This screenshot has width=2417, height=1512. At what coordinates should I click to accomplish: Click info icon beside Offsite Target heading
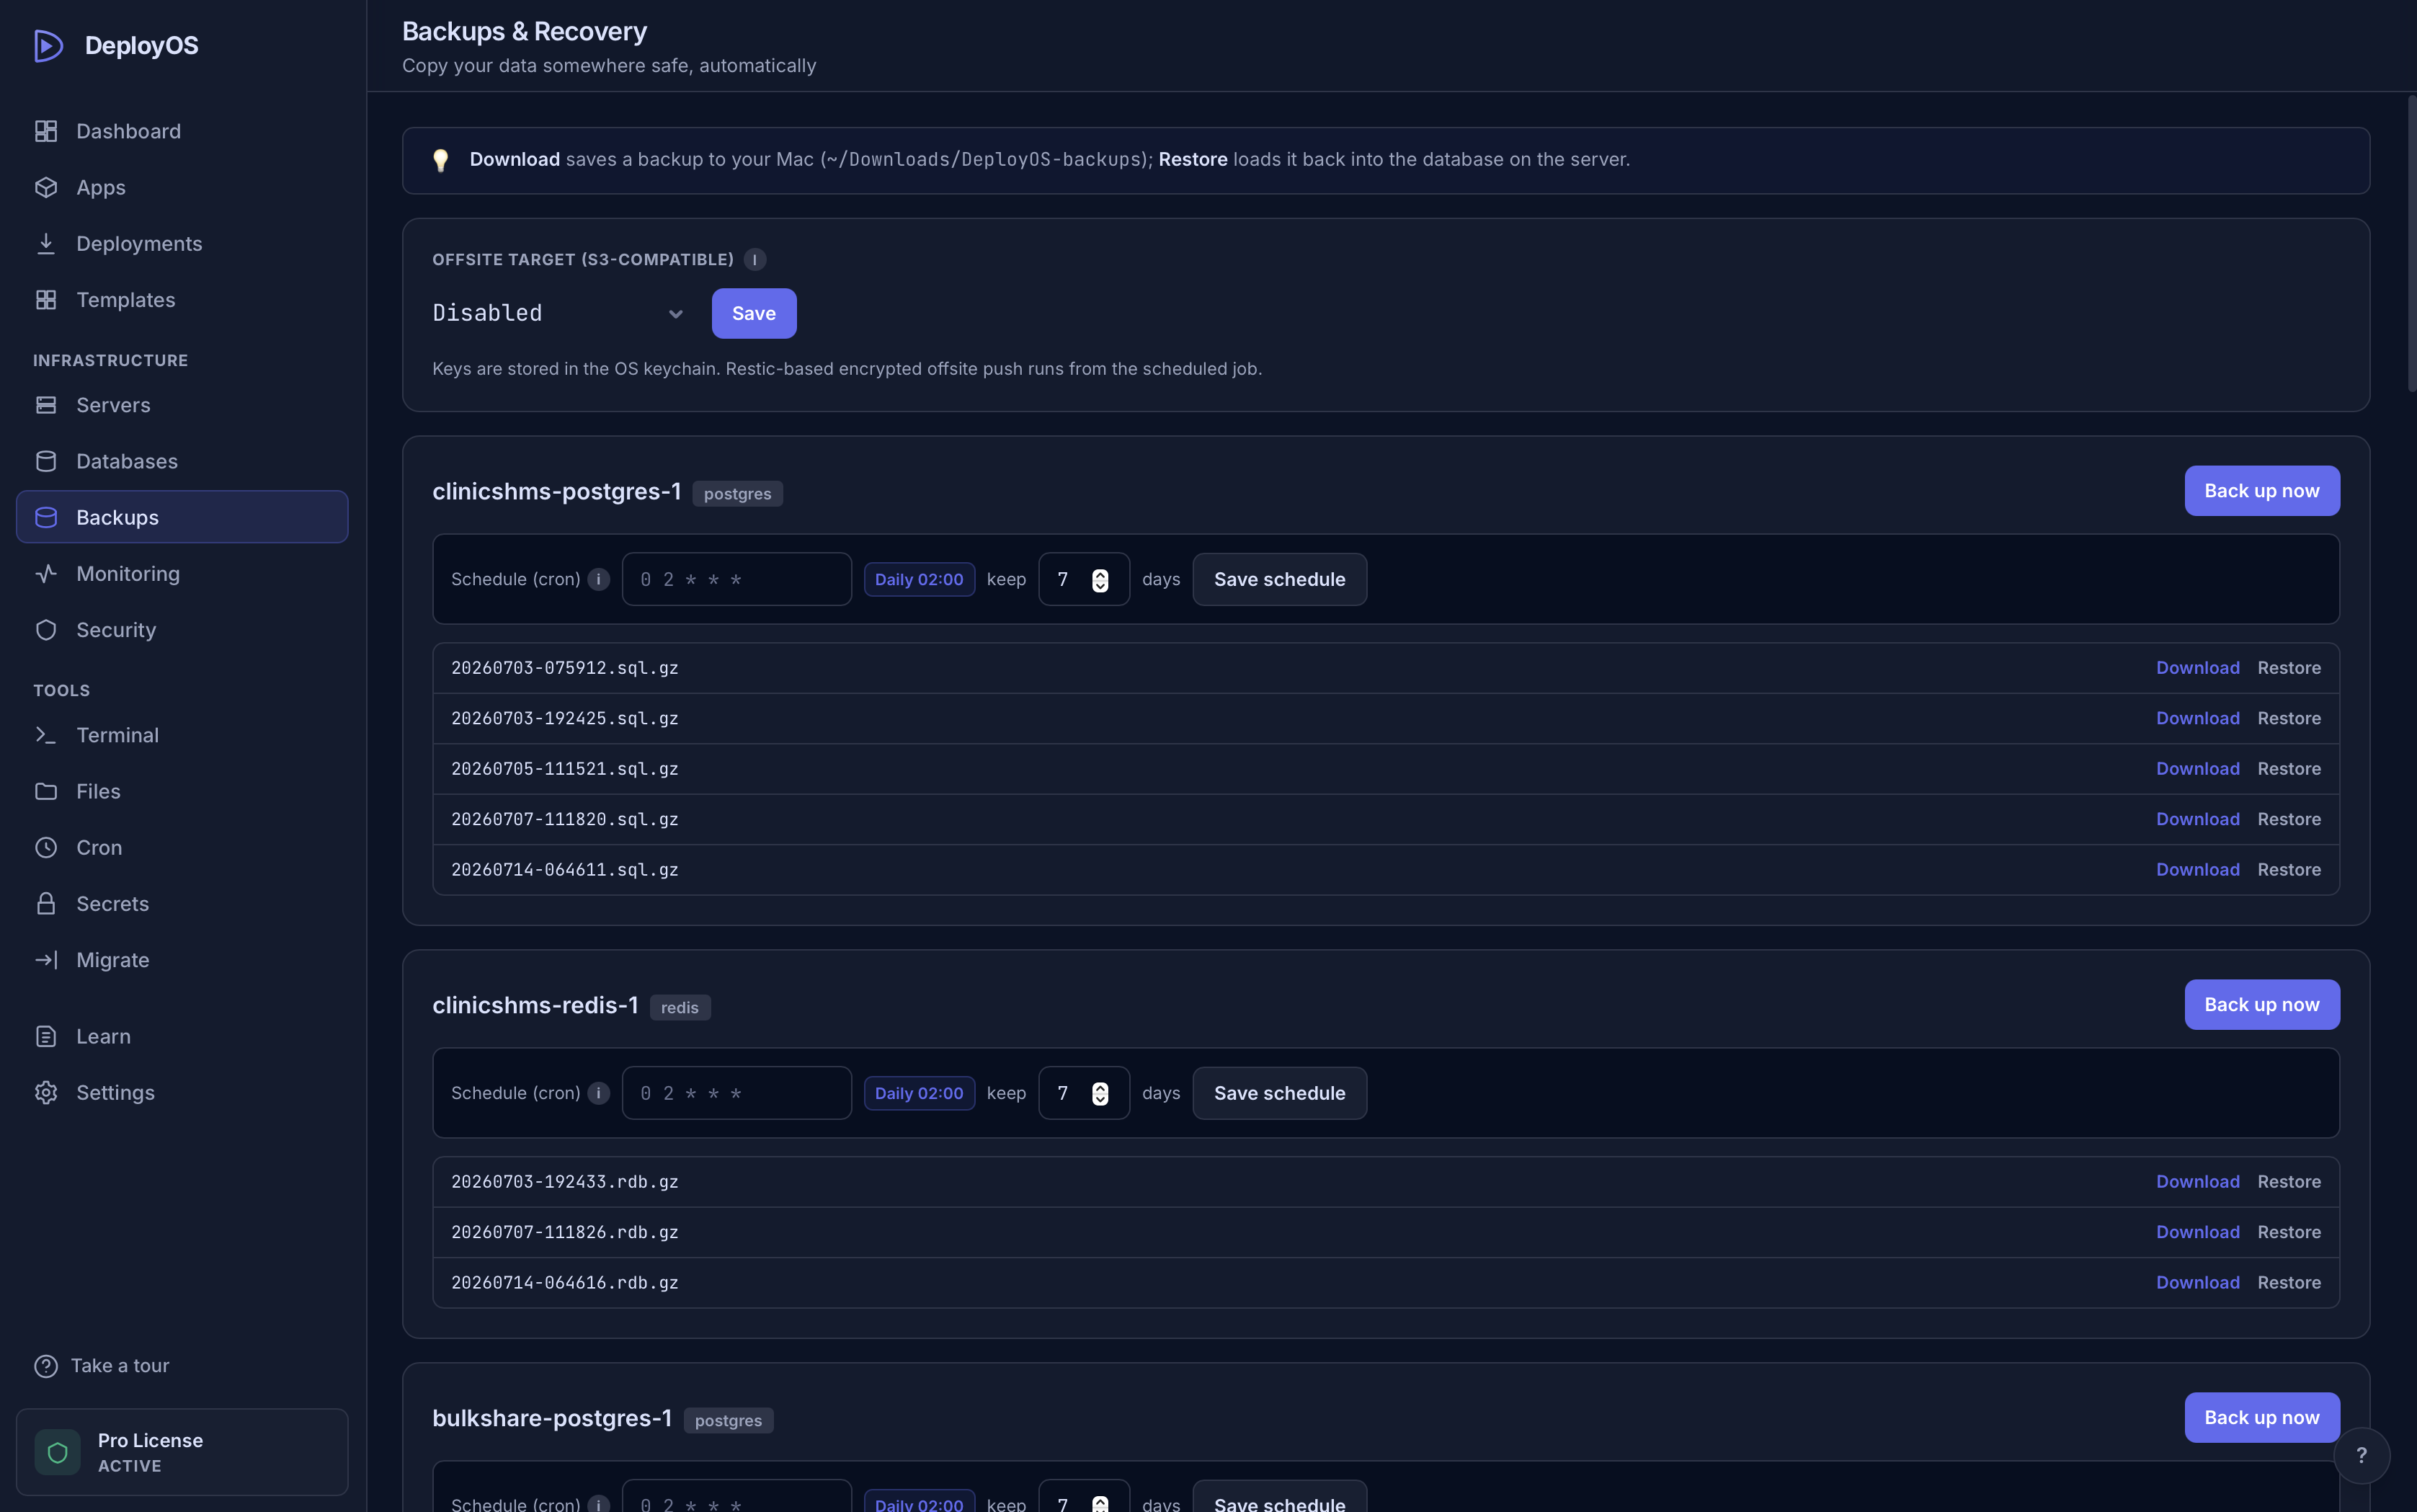(755, 259)
